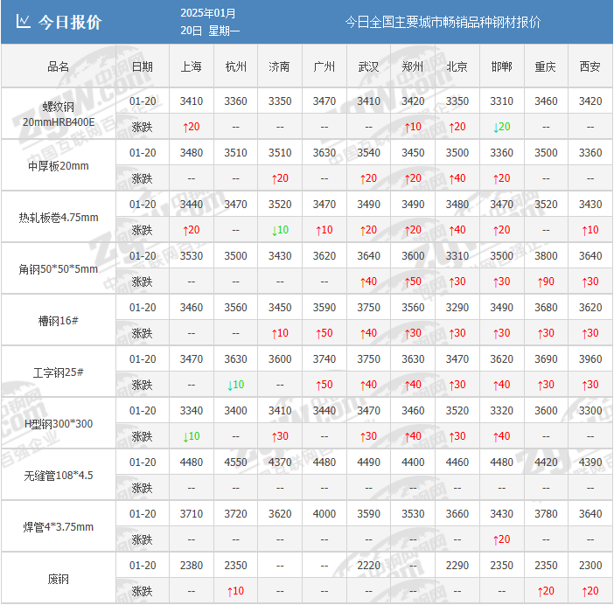This screenshot has width=614, height=605.
Task: Click the 01-20 date in 废钢 row
Action: 143,566
